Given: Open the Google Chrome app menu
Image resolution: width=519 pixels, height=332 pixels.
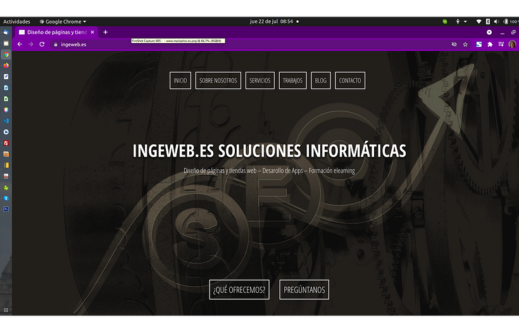Looking at the screenshot, I should (63, 22).
